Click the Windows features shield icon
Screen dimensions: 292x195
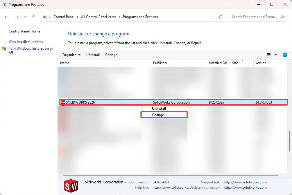[4, 48]
